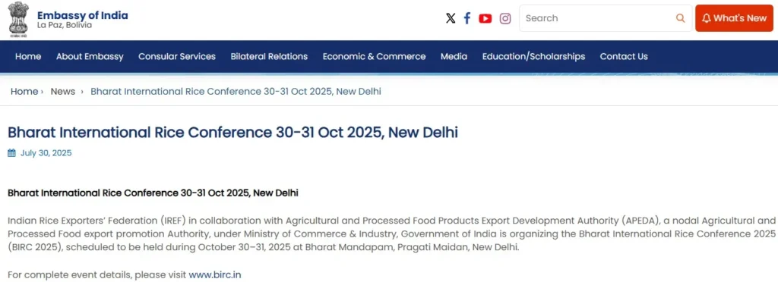
Task: Open the About Embassy menu
Action: point(90,56)
